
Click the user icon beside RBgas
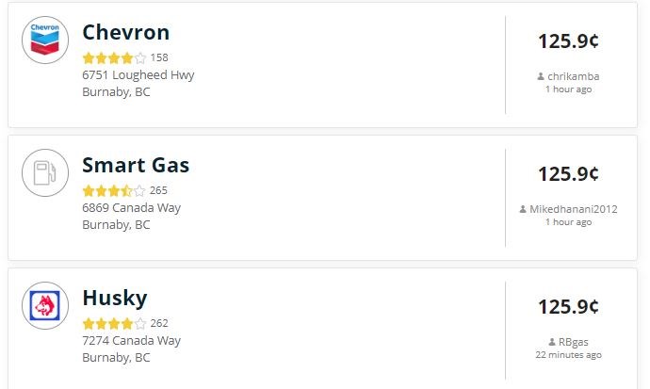552,342
